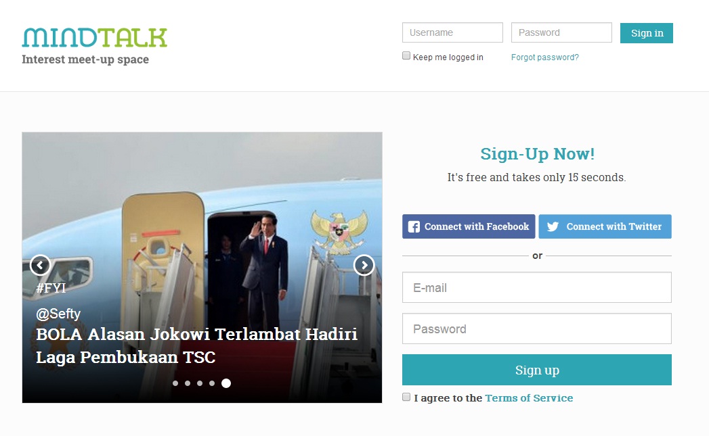Advance carousel with right arrow icon
Image resolution: width=709 pixels, height=436 pixels.
coord(364,266)
